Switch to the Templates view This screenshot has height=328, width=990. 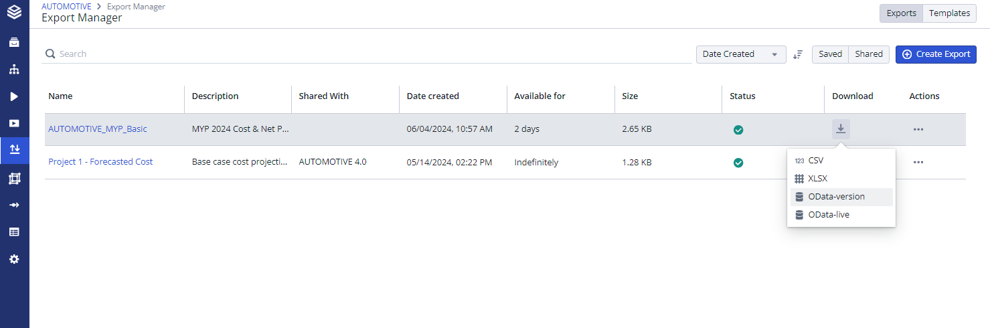click(x=949, y=13)
